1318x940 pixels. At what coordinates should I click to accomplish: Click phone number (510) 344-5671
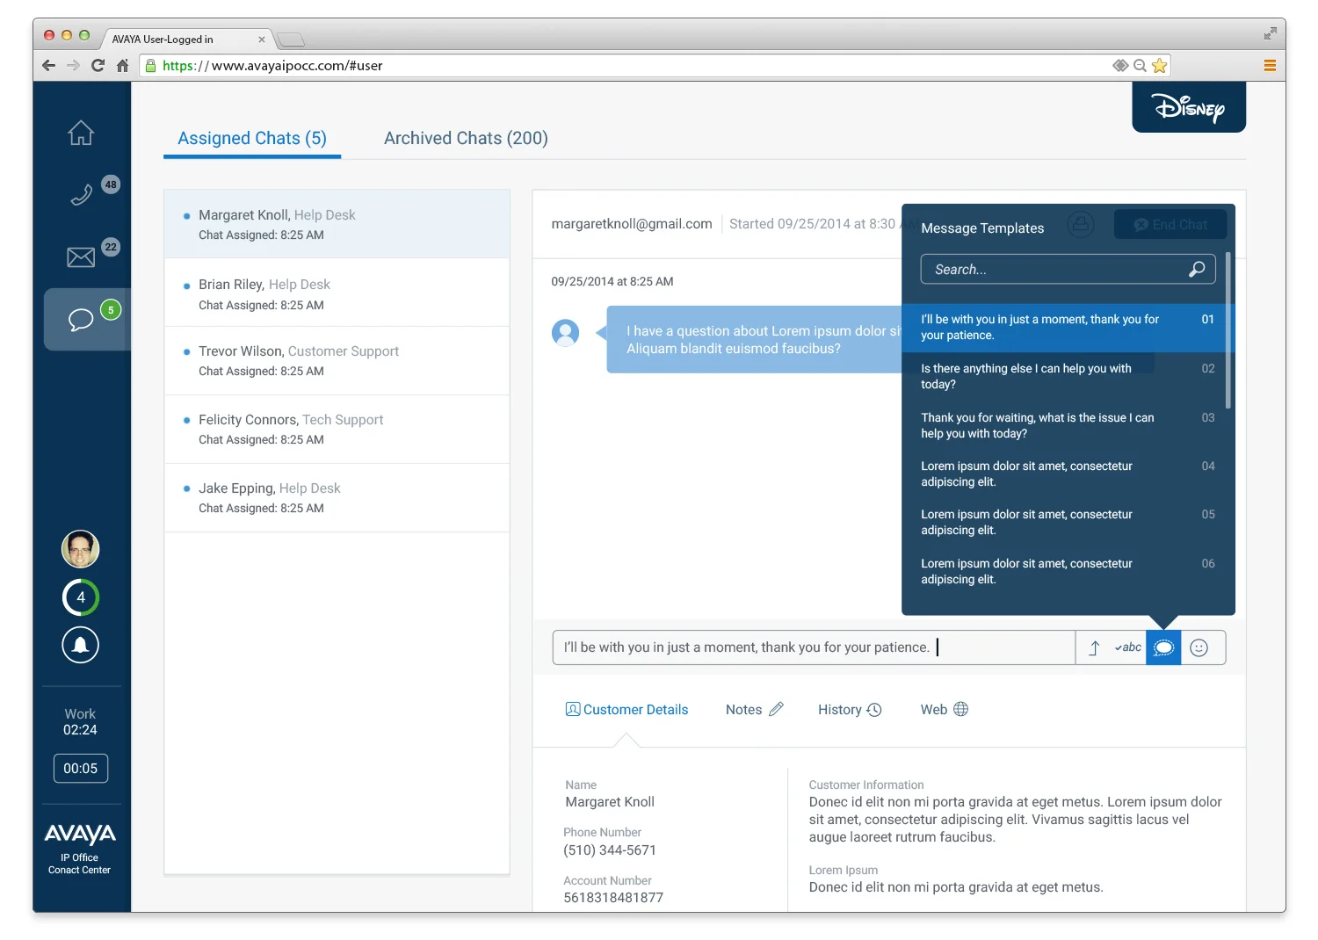point(610,850)
